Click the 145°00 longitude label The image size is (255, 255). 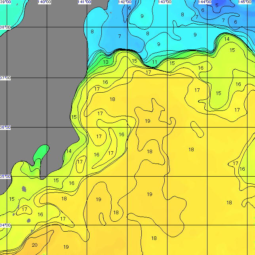(245, 2)
